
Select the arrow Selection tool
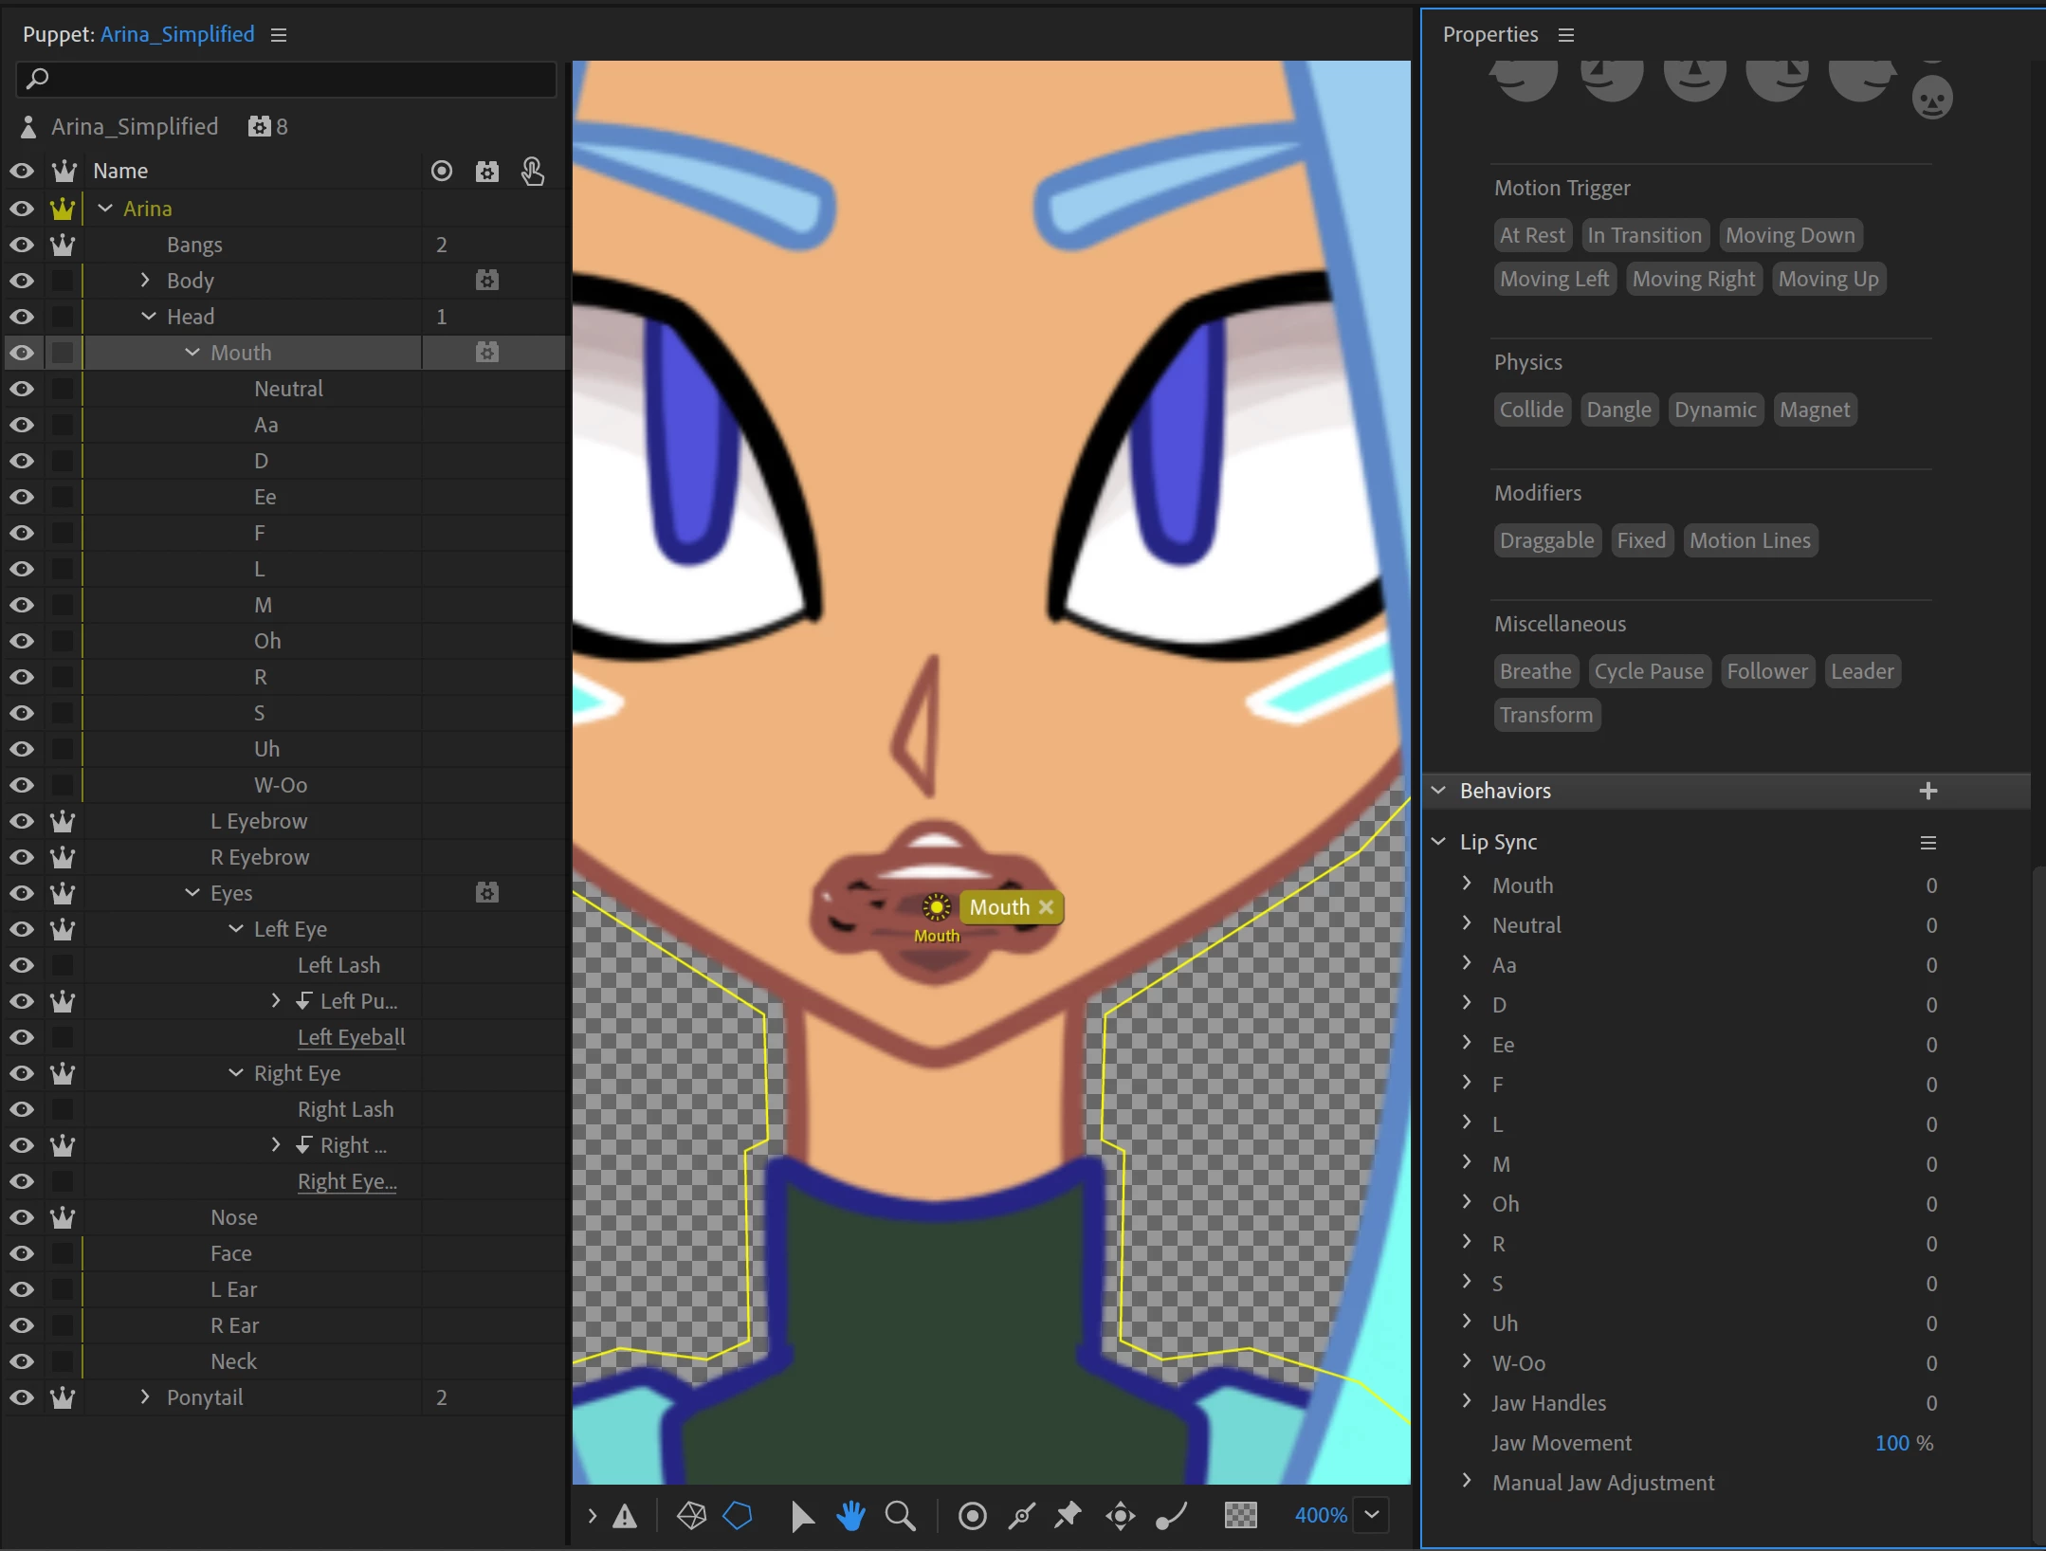pyautogui.click(x=801, y=1516)
